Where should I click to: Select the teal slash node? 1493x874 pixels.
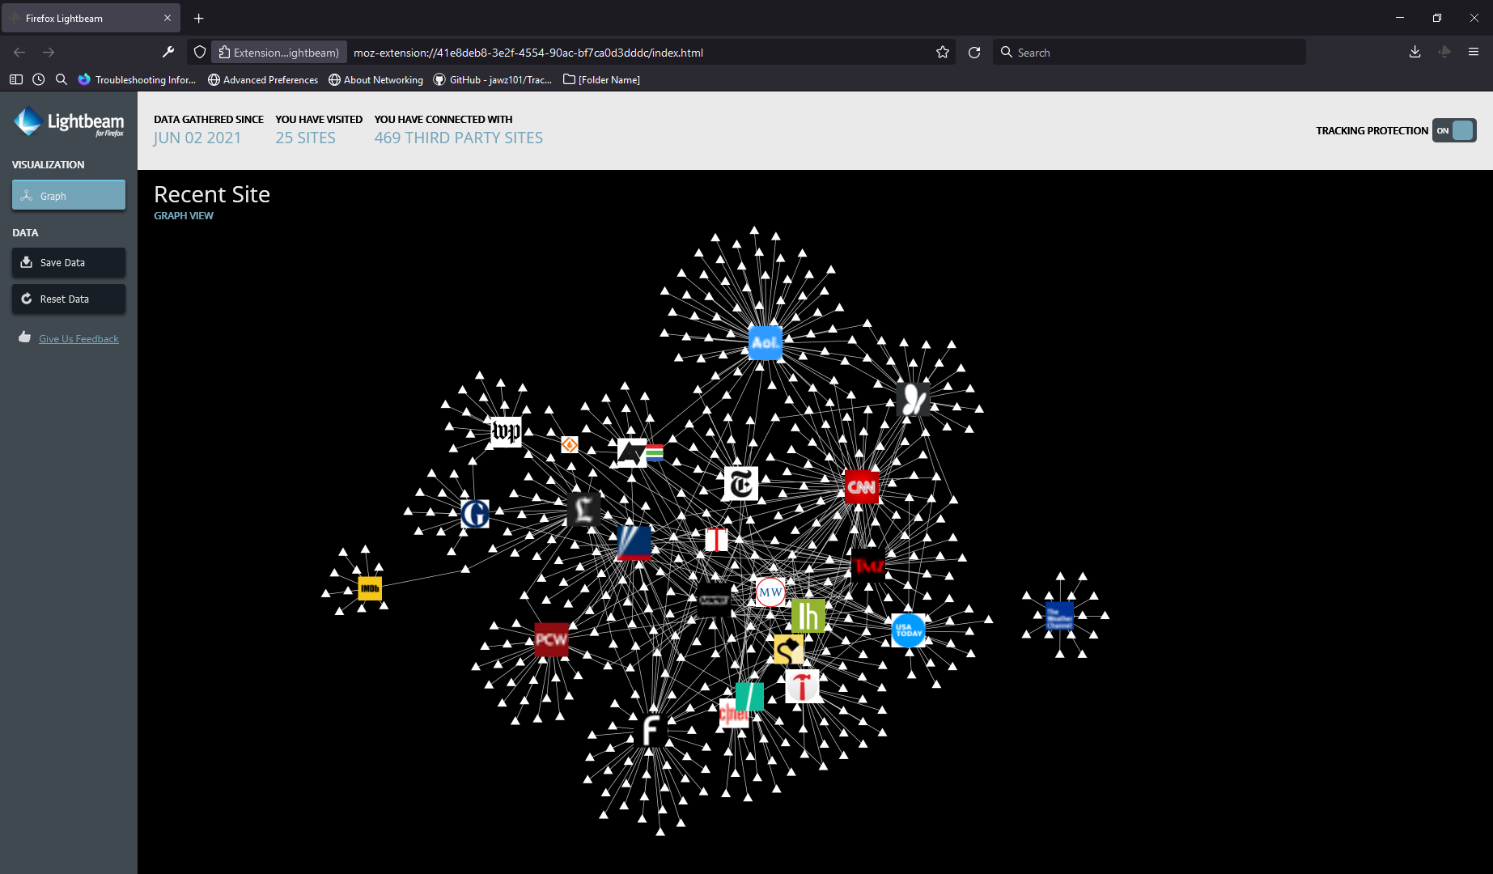(x=750, y=696)
